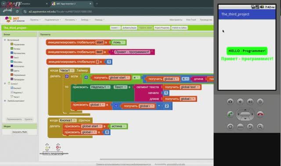The image size is (281, 166).
Task: Click the Загрузить Файл button
Action: tap(19, 132)
